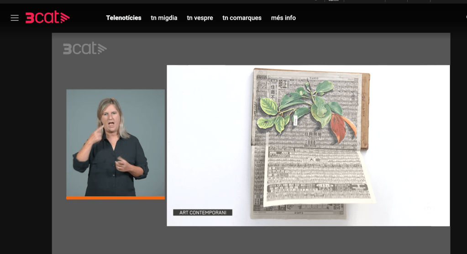Click the grey video area below the news footage

pyautogui.click(x=251, y=240)
